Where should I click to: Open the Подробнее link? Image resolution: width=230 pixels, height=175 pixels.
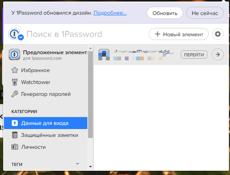pos(110,13)
